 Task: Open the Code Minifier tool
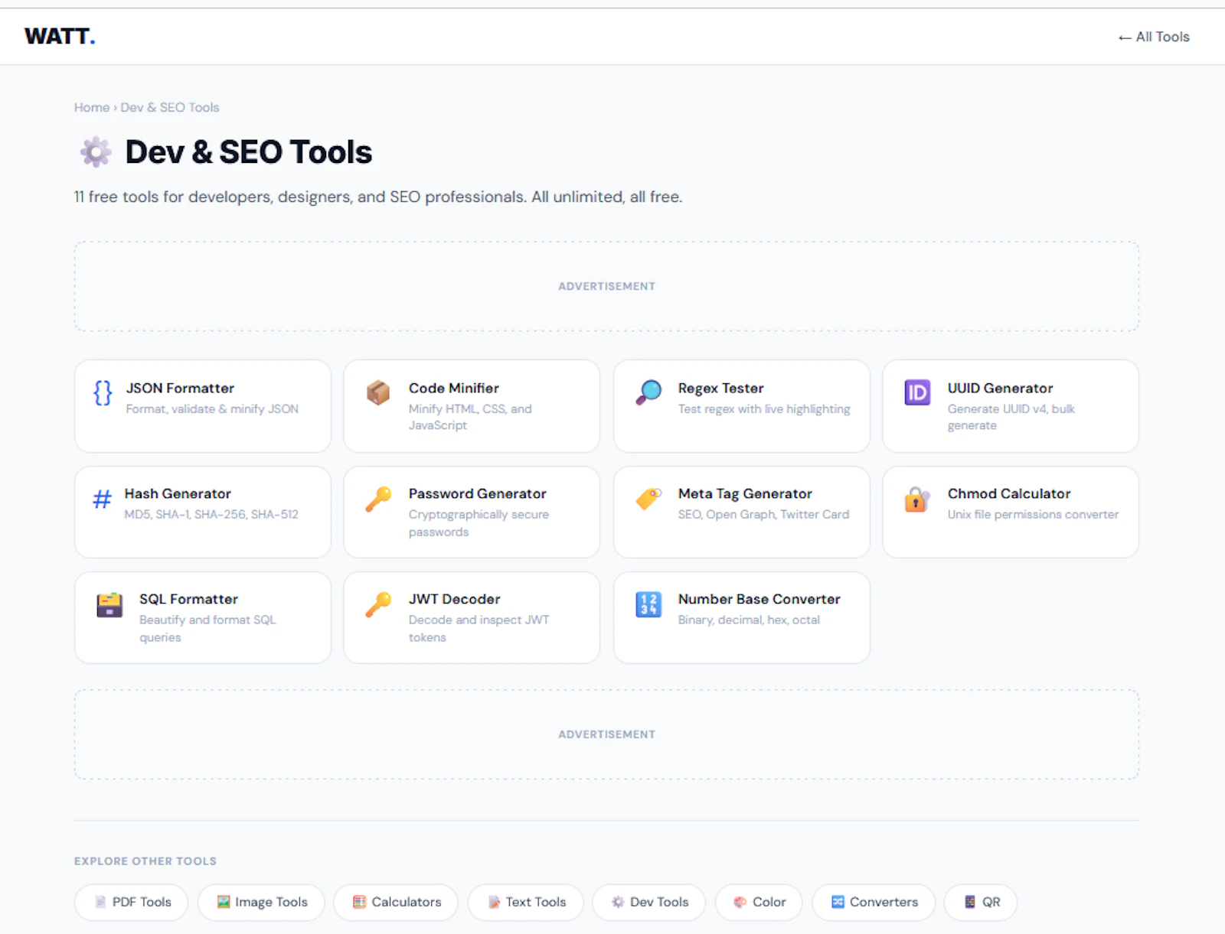click(472, 406)
